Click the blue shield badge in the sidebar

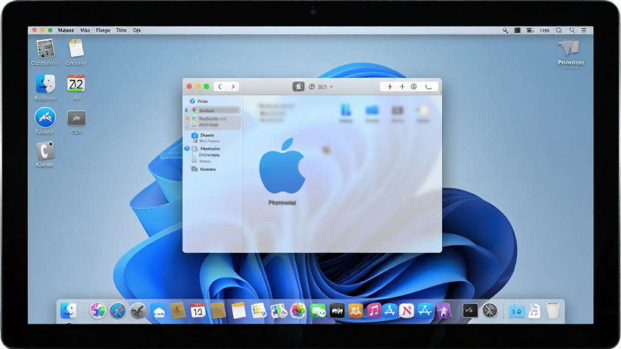pos(187,148)
